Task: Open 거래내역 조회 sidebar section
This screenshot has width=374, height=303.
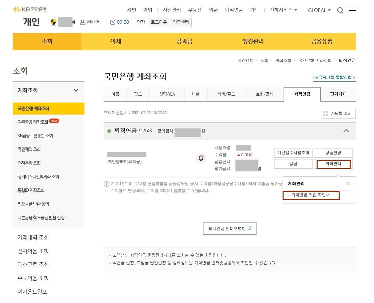Action: (33, 237)
